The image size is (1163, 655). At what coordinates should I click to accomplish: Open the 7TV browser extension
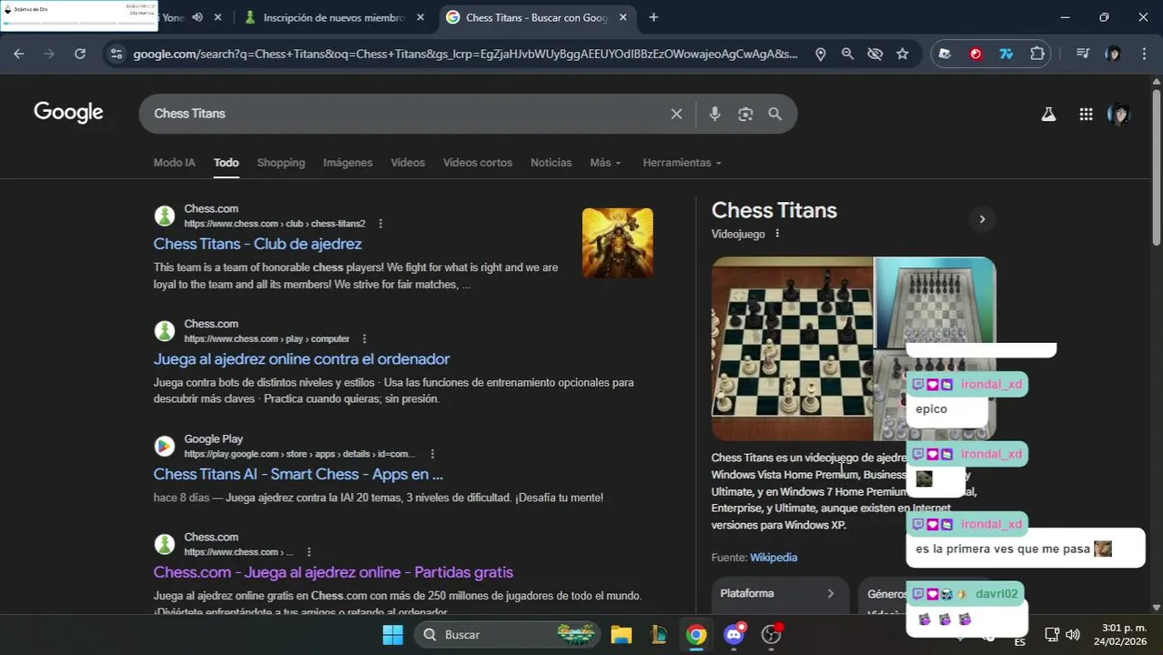click(x=1006, y=54)
